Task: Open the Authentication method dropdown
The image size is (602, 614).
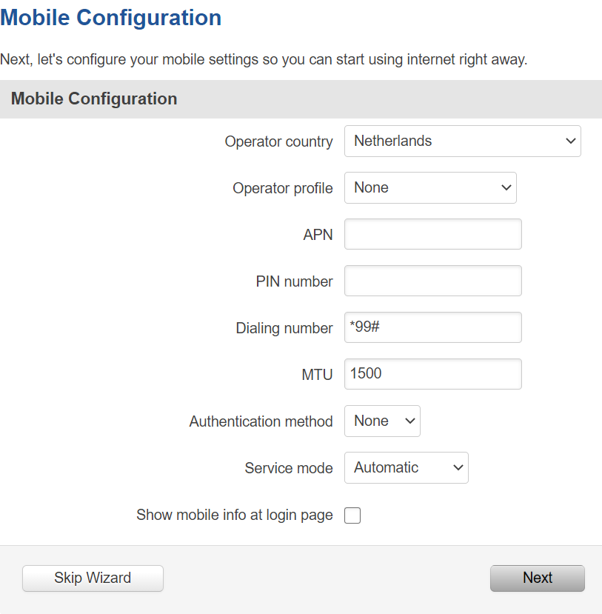Action: pyautogui.click(x=382, y=421)
